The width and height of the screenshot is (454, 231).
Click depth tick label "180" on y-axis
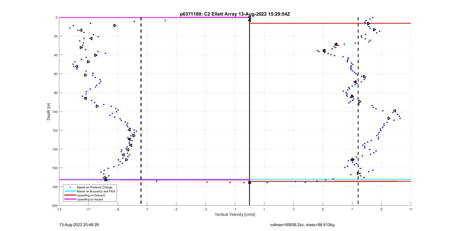(x=54, y=186)
